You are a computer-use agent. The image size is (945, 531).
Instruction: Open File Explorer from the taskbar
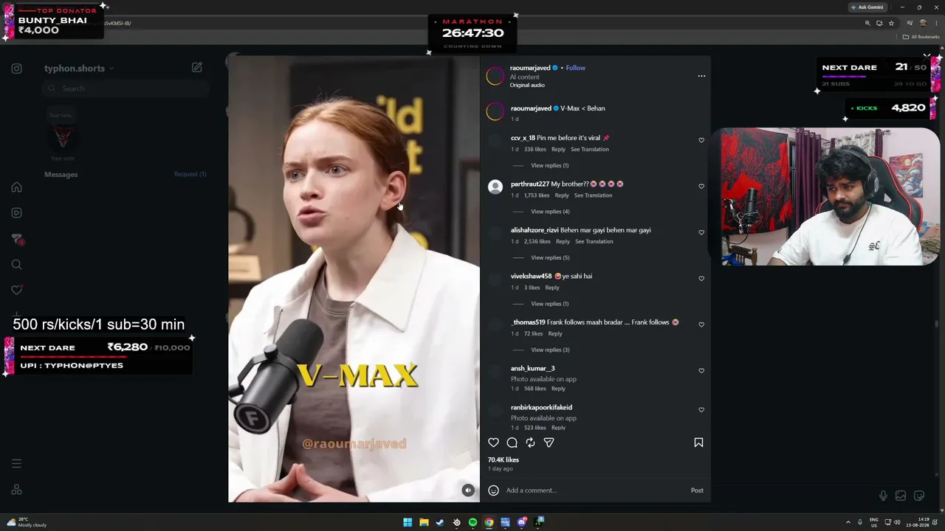pos(424,523)
